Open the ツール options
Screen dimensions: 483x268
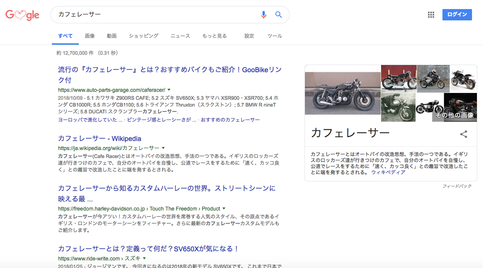275,36
